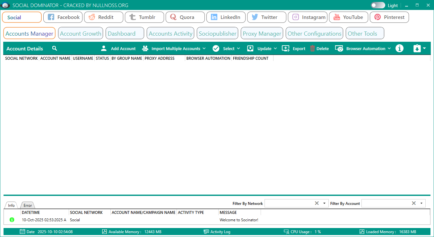Click the Delete trash can icon
The width and height of the screenshot is (434, 237).
click(x=313, y=48)
